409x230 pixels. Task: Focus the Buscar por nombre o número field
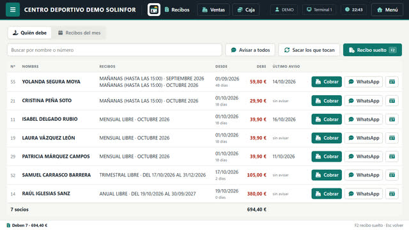point(114,50)
